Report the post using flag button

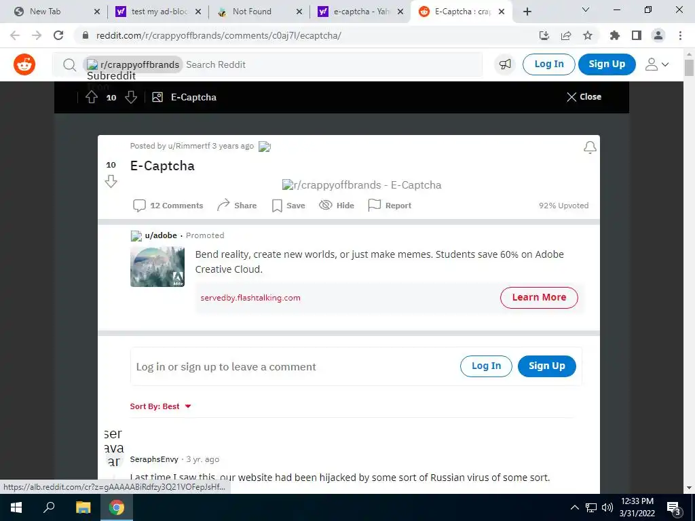click(390, 206)
